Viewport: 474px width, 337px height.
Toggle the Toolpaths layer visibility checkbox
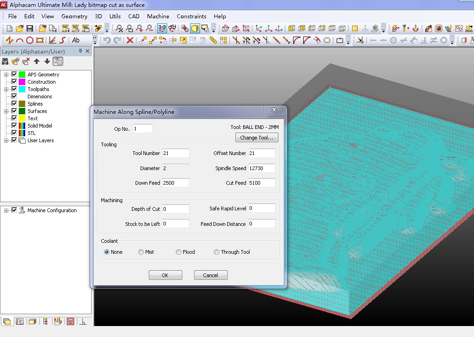pos(14,89)
